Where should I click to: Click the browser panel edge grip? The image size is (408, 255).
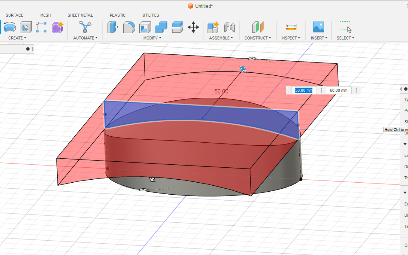33,49
